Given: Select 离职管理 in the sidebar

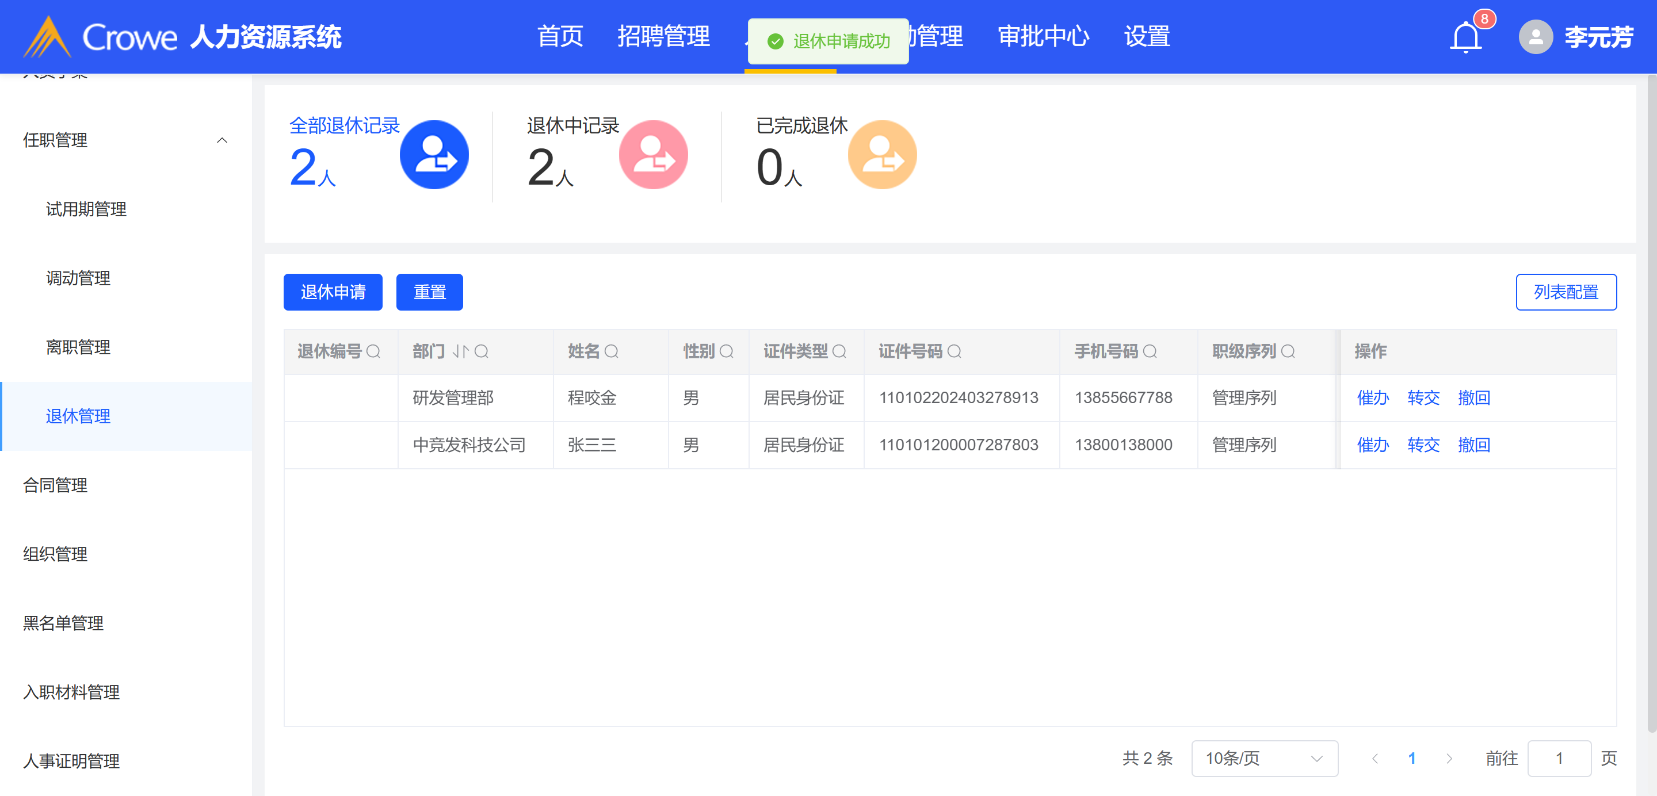Looking at the screenshot, I should pos(78,347).
